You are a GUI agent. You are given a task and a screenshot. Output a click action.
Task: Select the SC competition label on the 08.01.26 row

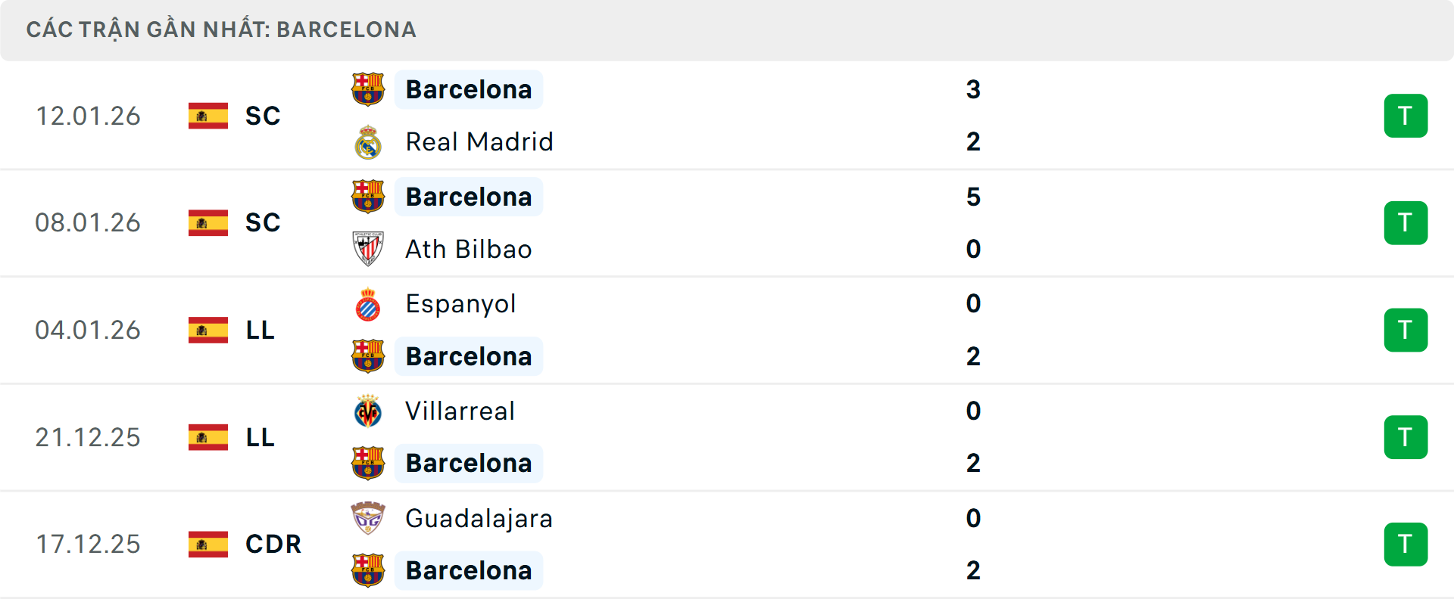262,222
